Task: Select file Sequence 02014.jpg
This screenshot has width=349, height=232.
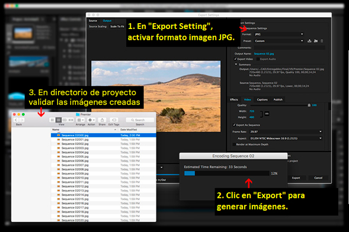Action: 104,195
